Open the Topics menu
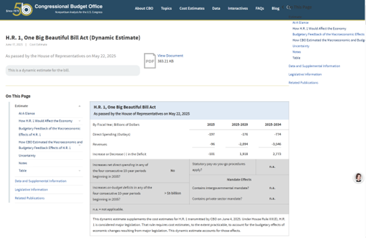366x238 pixels. pos(166,9)
